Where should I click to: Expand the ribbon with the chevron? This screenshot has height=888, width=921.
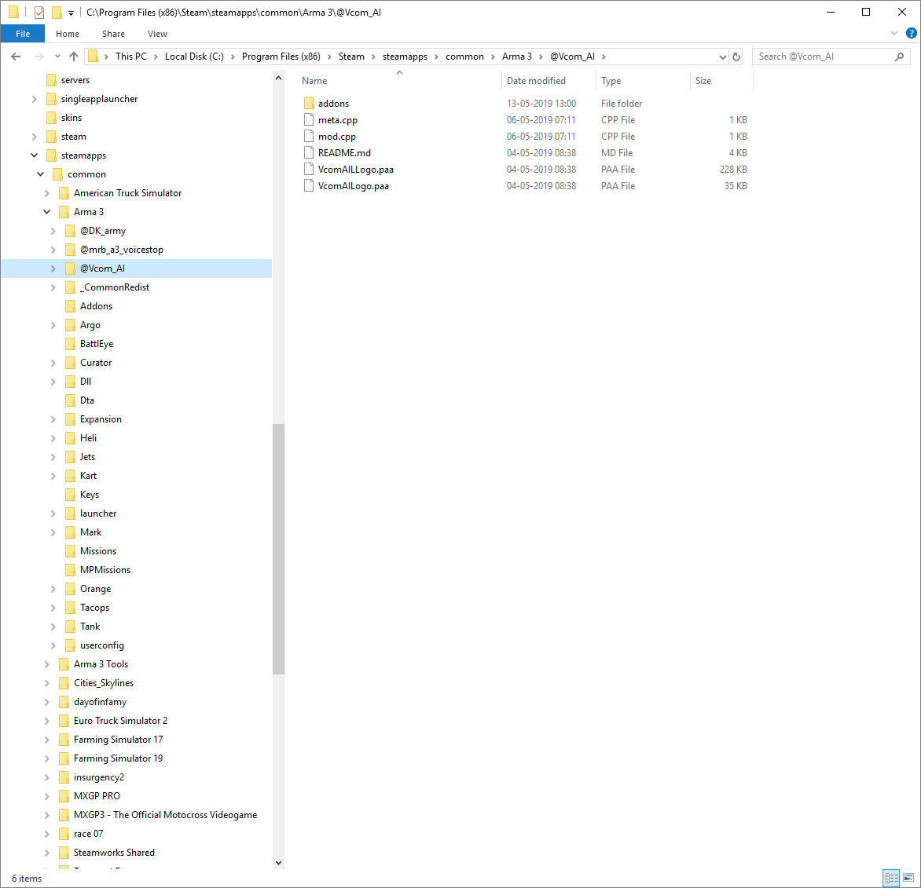click(x=894, y=34)
